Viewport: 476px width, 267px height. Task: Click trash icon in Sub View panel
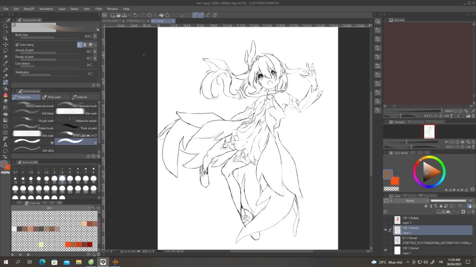tap(473, 116)
